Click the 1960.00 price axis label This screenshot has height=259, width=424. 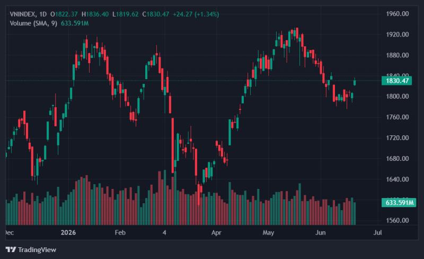click(x=397, y=14)
